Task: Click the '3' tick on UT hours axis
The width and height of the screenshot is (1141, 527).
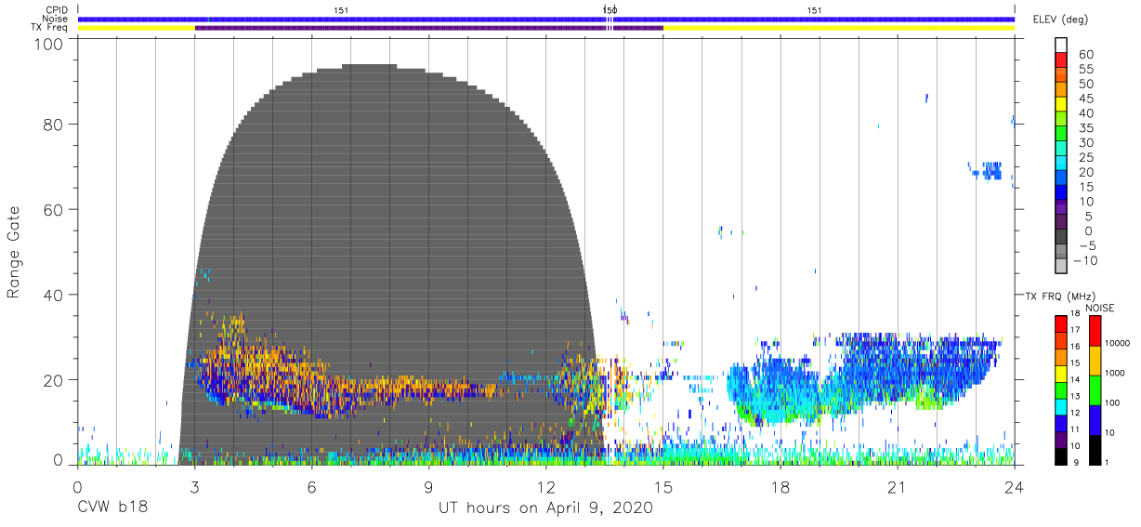Action: click(195, 488)
